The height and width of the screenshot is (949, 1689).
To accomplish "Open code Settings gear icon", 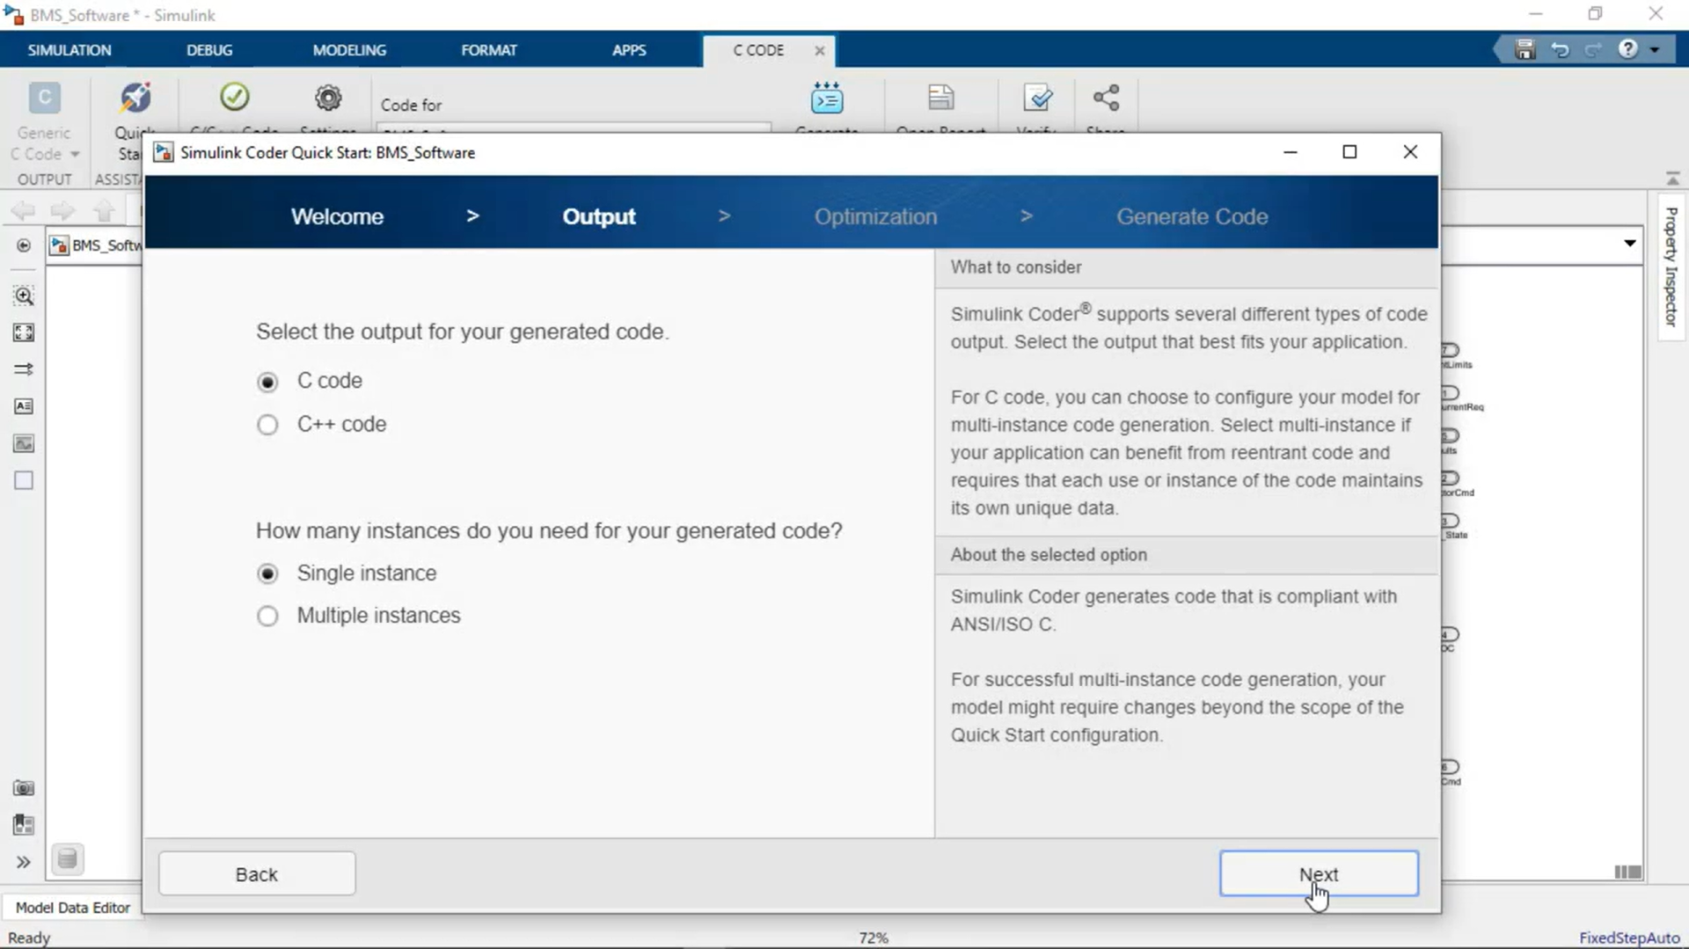I will [328, 97].
